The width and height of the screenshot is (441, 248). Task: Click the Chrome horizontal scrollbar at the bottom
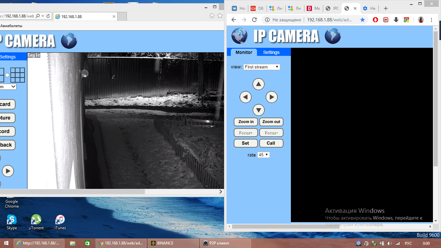point(286,227)
